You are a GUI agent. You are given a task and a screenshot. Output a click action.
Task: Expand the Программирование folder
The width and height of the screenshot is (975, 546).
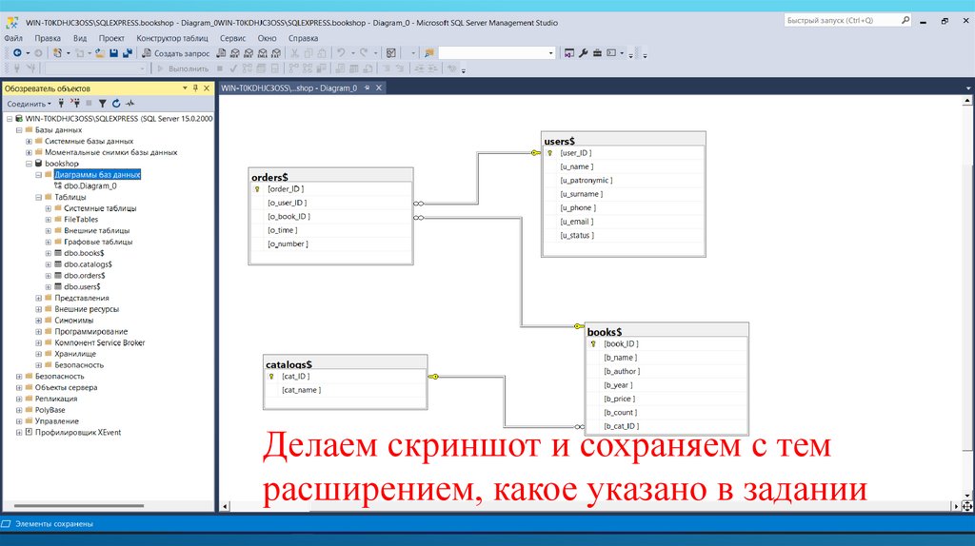[x=38, y=331]
